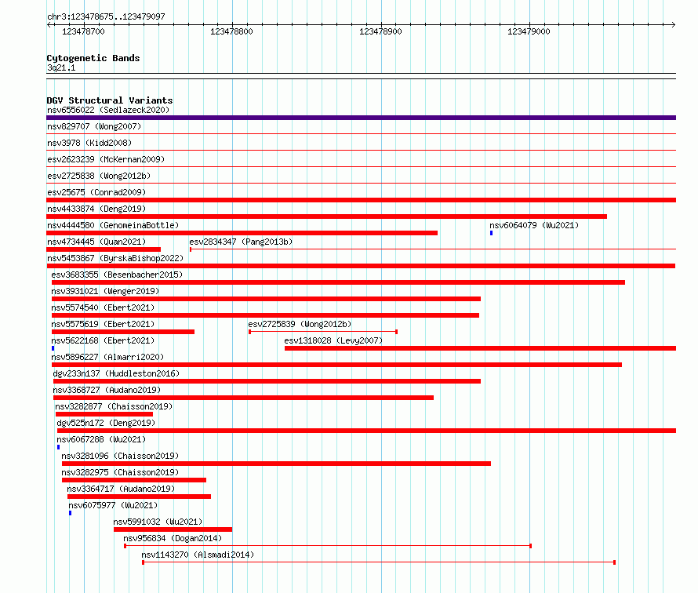Click nsv6075977 (Wu2021) label
The image size is (698, 593).
pos(113,505)
